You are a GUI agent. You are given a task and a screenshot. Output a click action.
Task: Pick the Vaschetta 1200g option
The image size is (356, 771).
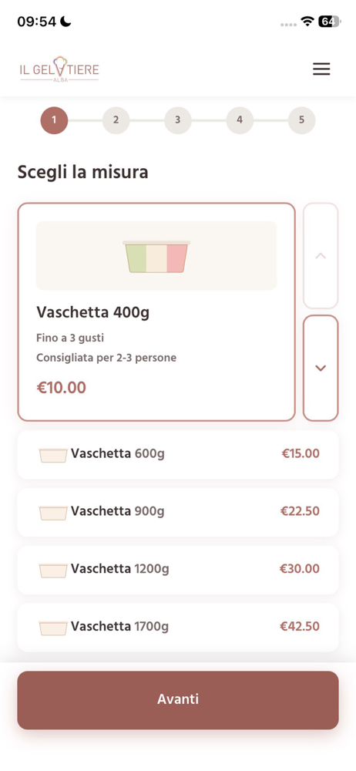click(178, 570)
